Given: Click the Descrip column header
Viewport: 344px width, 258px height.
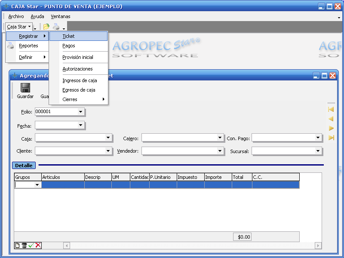Looking at the screenshot, I should (x=98, y=177).
